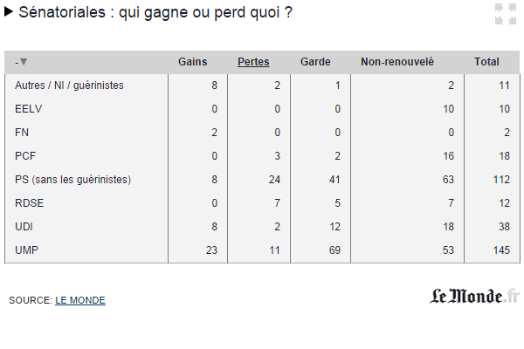Sort table by Gains column
524x349 pixels.
pyautogui.click(x=193, y=62)
